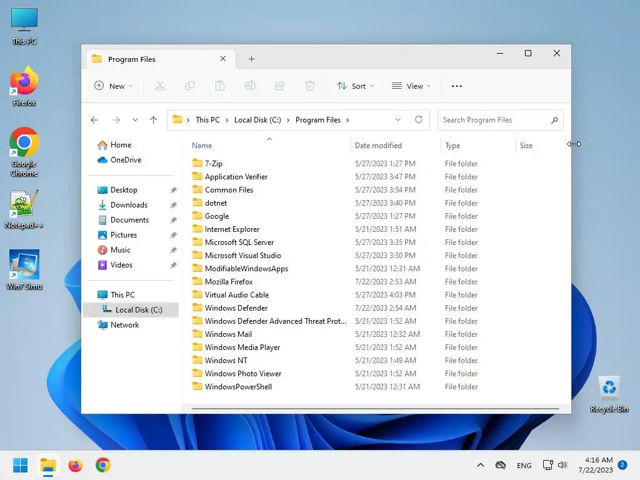Image resolution: width=640 pixels, height=480 pixels.
Task: Open the clock showing 4:16 AM
Action: click(x=596, y=465)
